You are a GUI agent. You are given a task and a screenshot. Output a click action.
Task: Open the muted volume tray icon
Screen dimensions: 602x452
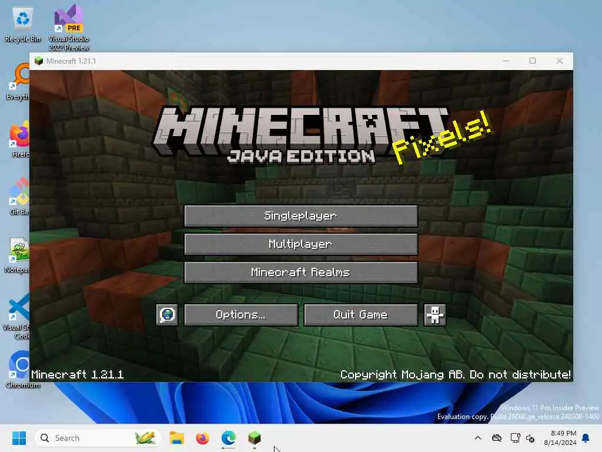(531, 438)
